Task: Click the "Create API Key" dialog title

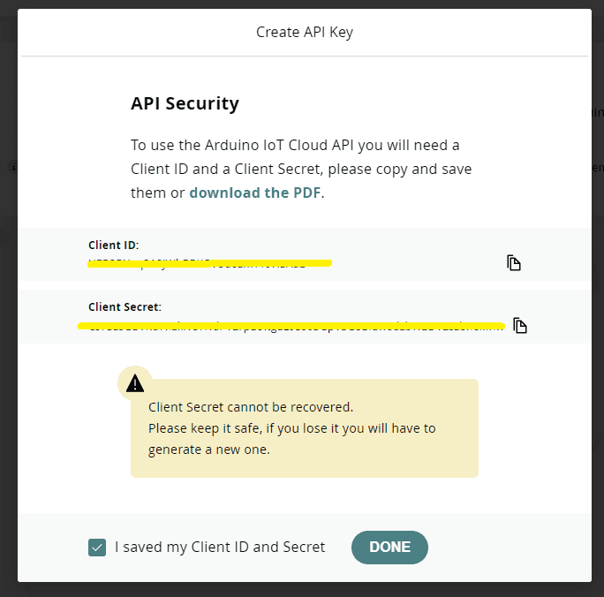Action: 305,33
